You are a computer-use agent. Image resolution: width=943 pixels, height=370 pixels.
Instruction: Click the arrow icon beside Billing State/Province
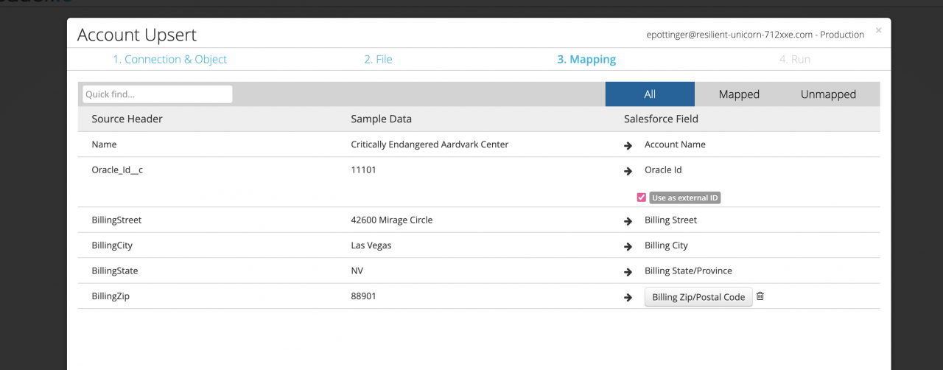coord(628,272)
